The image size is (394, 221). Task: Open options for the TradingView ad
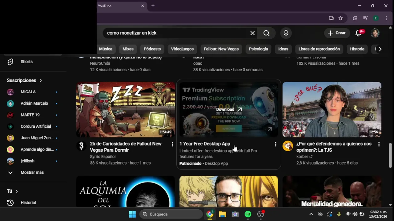(x=275, y=144)
